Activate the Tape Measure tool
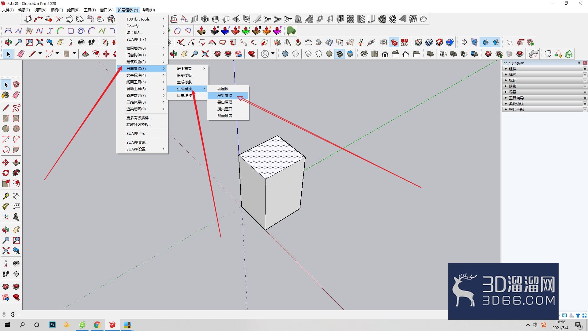 click(6, 196)
